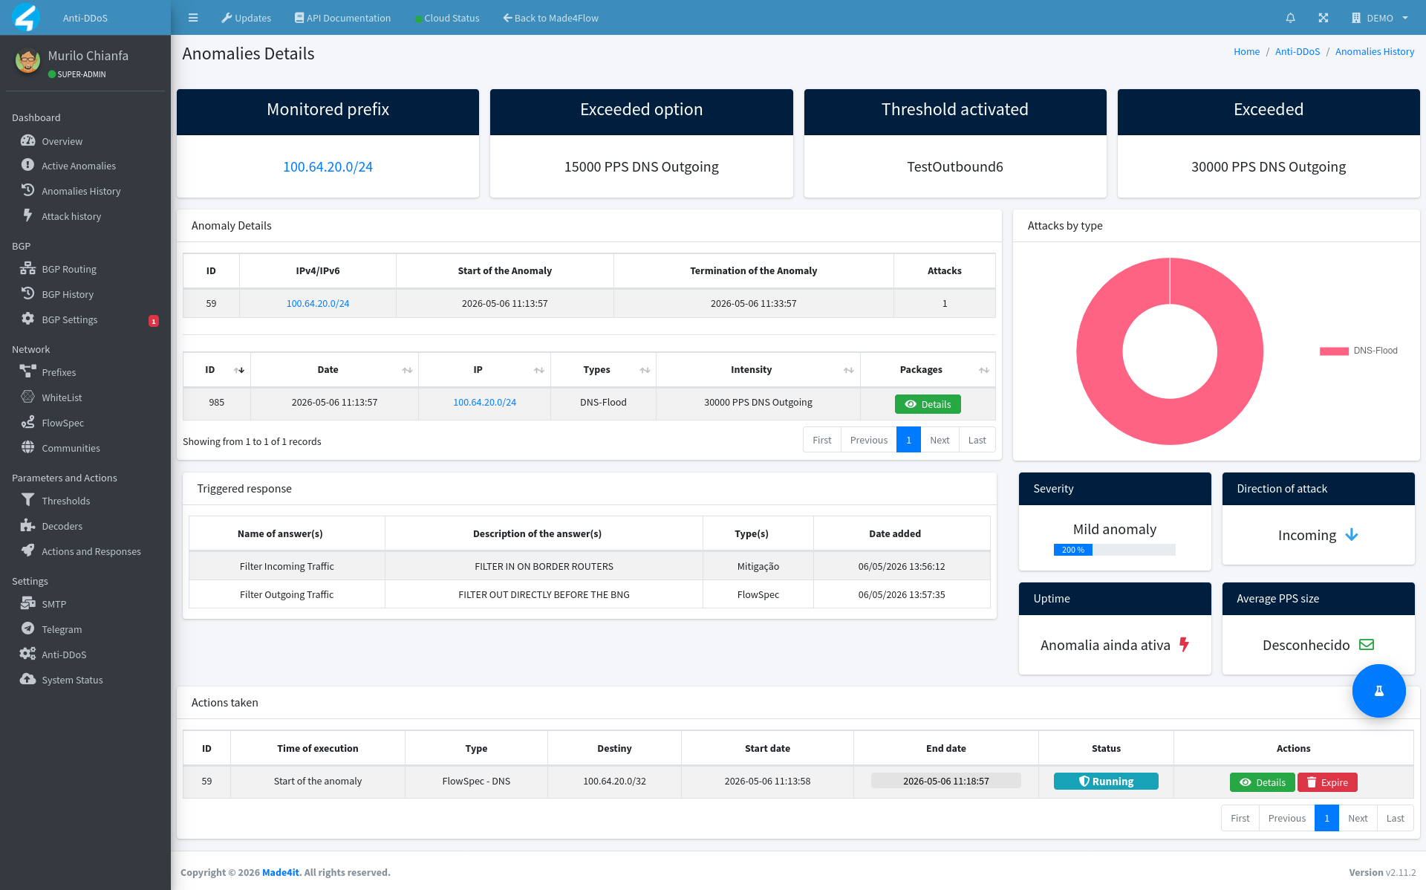
Task: Open the notifications bell
Action: (1290, 18)
